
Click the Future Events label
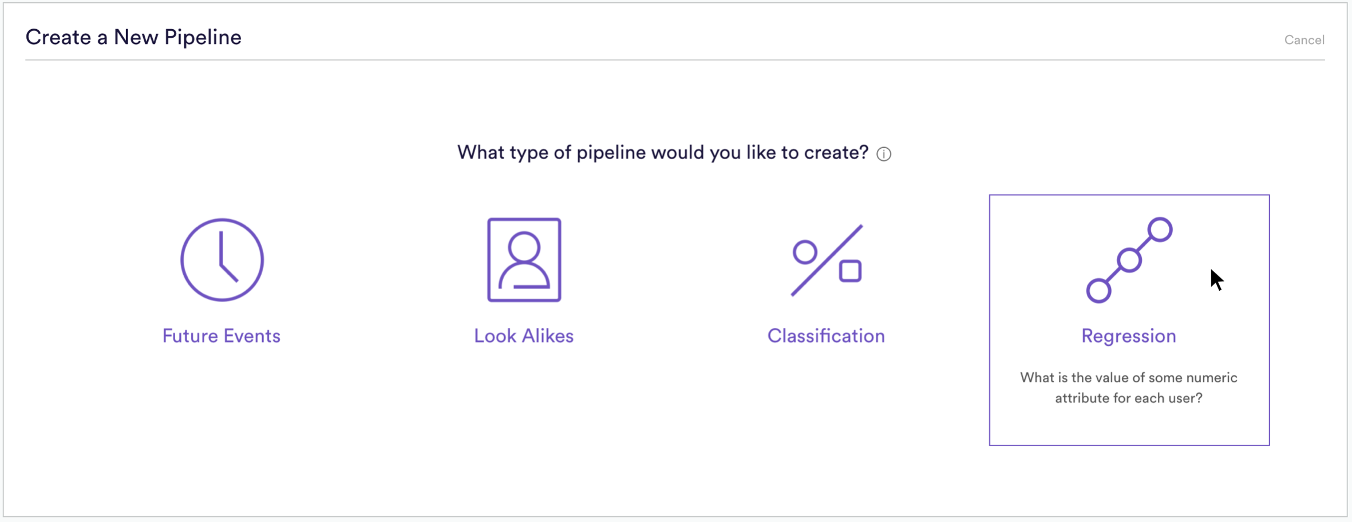click(222, 336)
